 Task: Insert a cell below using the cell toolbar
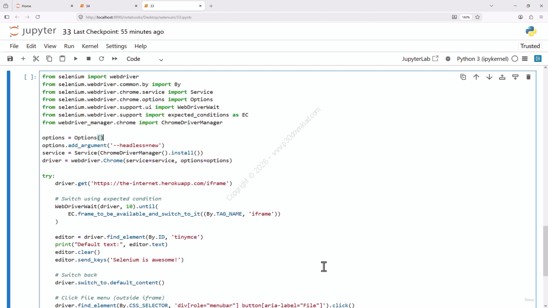point(515,77)
